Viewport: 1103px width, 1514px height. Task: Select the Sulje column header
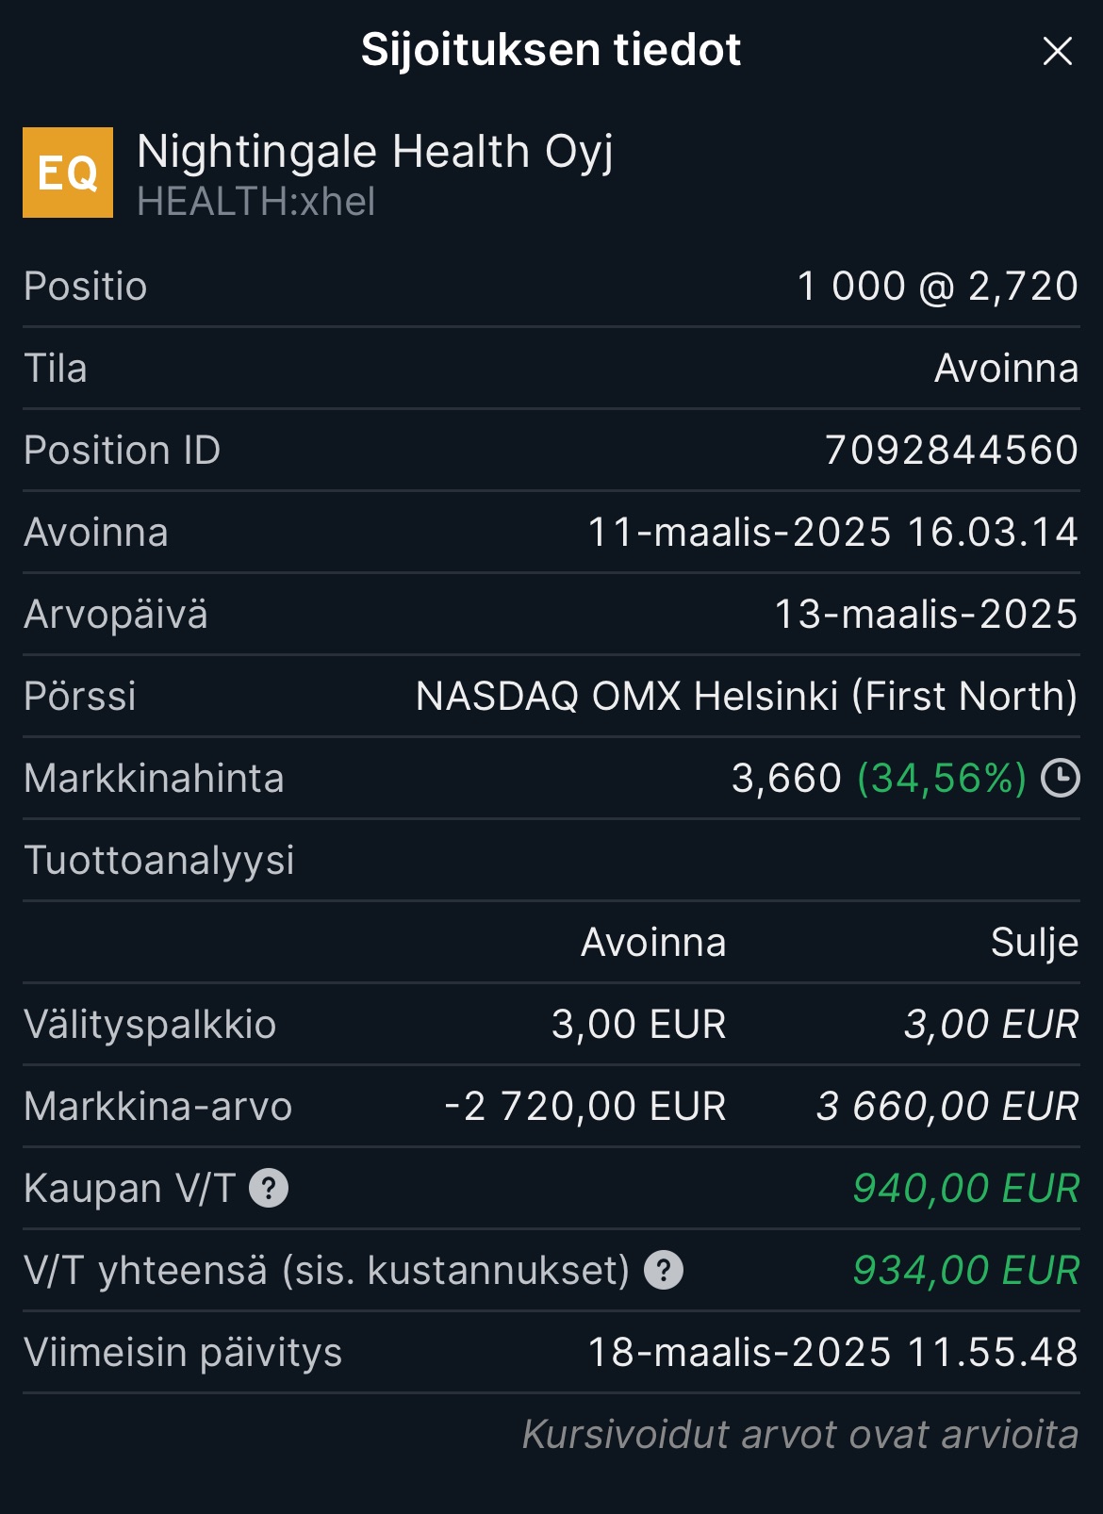tap(1034, 943)
